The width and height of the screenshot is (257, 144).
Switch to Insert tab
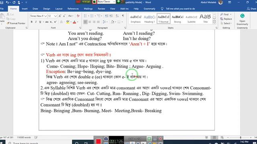pos(24,9)
